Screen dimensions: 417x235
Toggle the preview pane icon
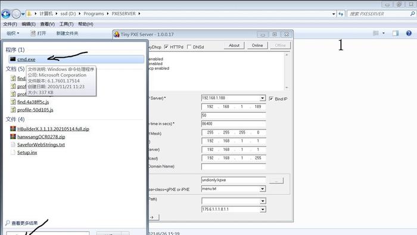coord(396,33)
